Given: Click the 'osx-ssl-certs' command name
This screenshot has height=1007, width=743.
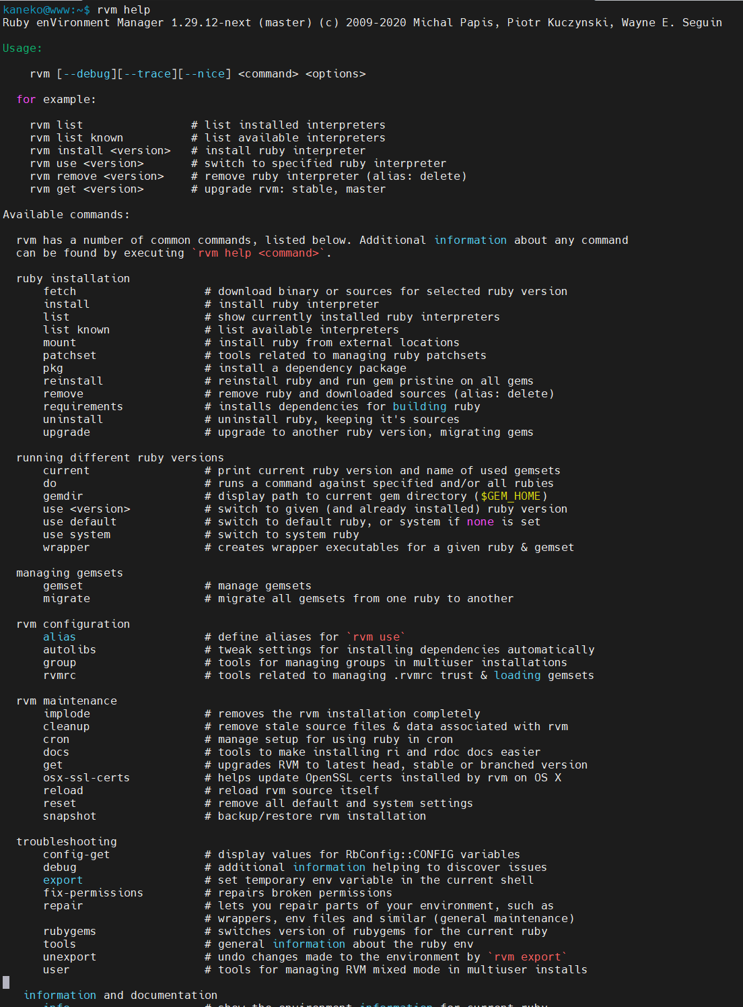Looking at the screenshot, I should click(87, 778).
